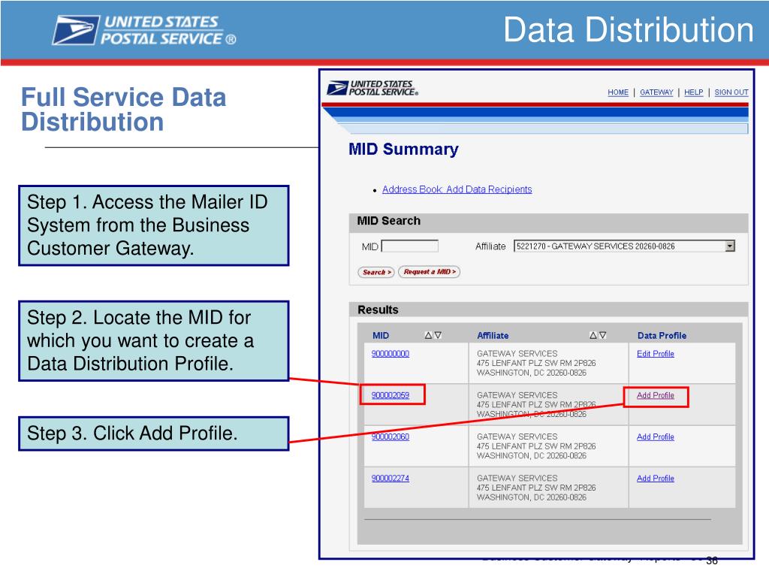The width and height of the screenshot is (769, 577).
Task: Click Add Profile for MID 900002059
Action: [x=655, y=395]
